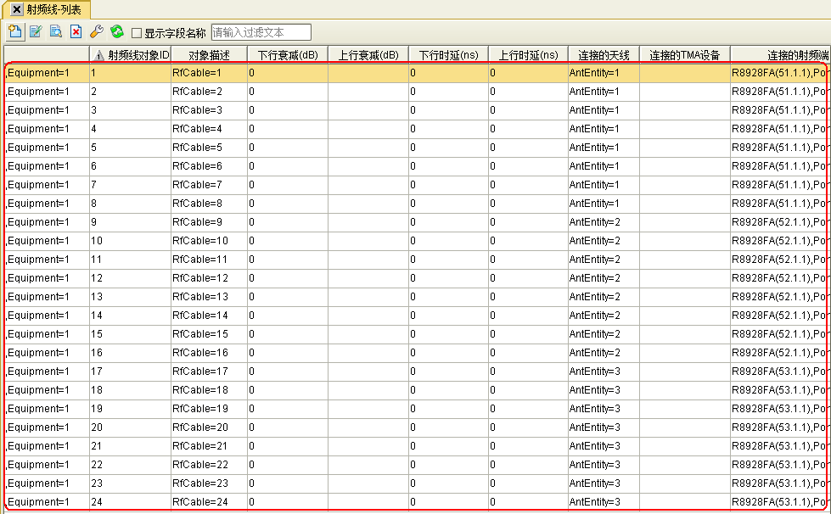Click the 上行衰减(dB) column header
Image resolution: width=831 pixels, height=514 pixels.
click(x=368, y=55)
